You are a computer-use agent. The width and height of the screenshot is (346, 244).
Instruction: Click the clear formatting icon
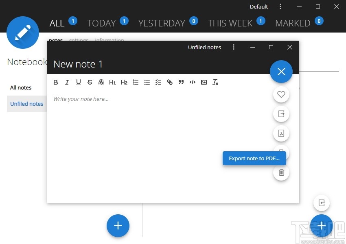[216, 82]
